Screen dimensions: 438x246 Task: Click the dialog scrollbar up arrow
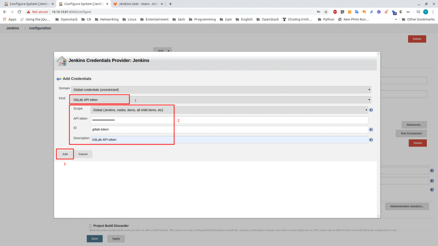click(379, 53)
